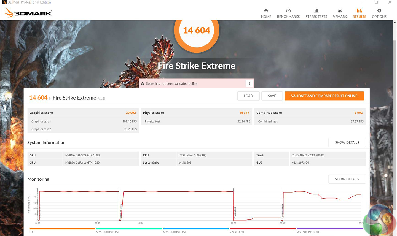
Task: Click the 3DMark app icon in the title bar
Action: click(4, 2)
